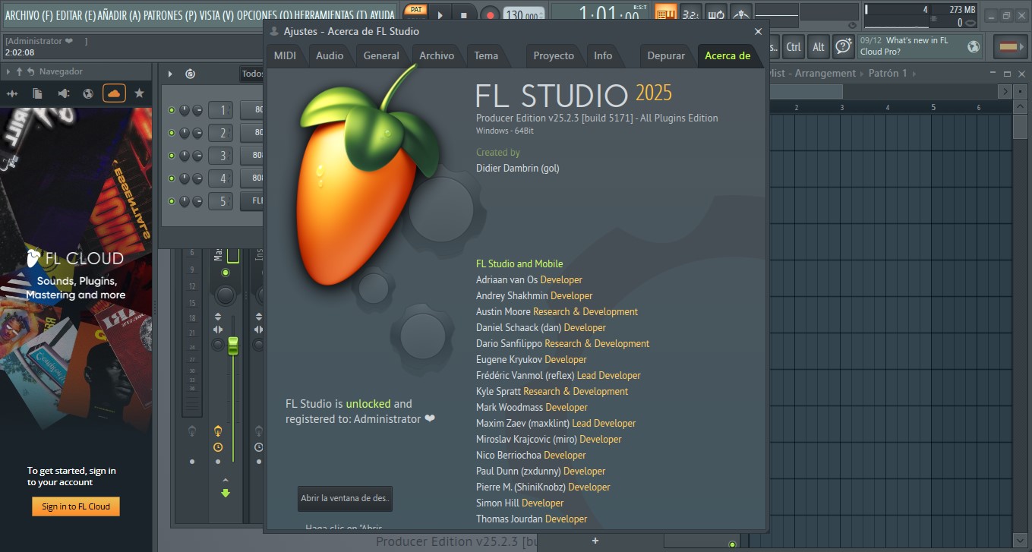Image resolution: width=1032 pixels, height=552 pixels.
Task: Switch to the Tema settings tab
Action: (487, 55)
